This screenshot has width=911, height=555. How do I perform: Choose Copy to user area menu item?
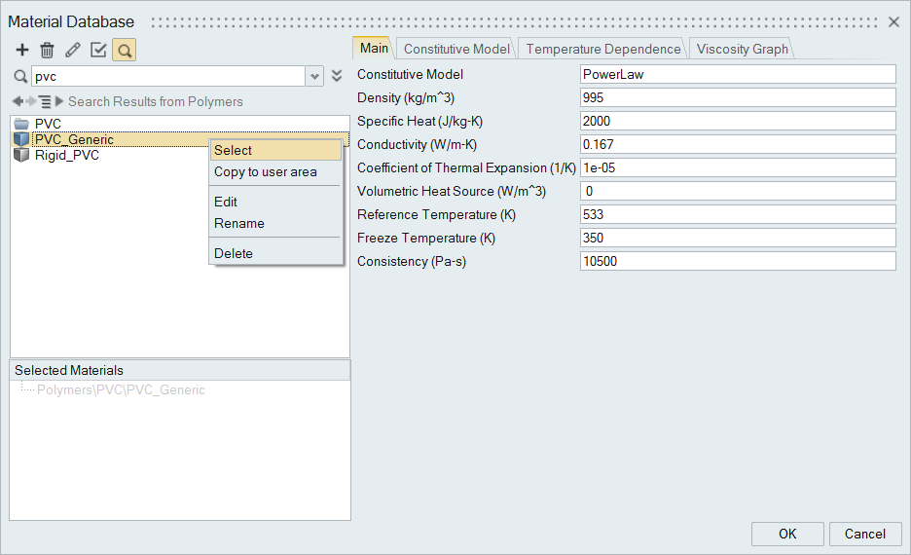click(x=266, y=172)
